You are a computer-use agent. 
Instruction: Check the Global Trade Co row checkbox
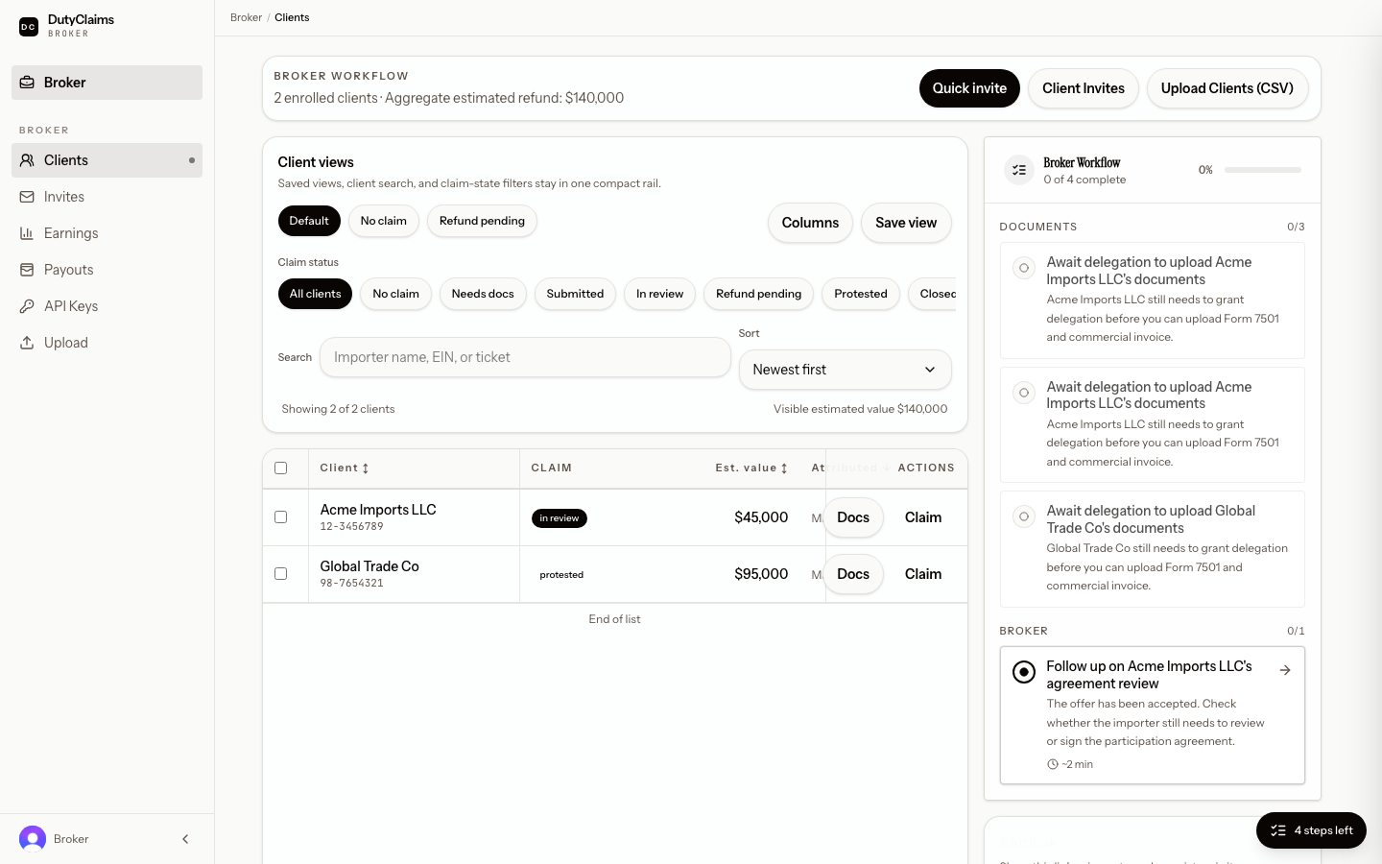point(281,574)
